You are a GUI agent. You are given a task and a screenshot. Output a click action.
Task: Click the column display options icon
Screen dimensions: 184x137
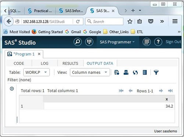click(145, 72)
